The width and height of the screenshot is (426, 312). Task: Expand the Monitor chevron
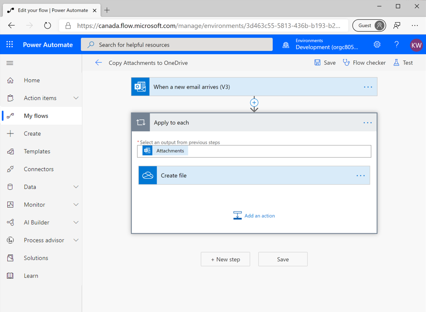tap(76, 205)
